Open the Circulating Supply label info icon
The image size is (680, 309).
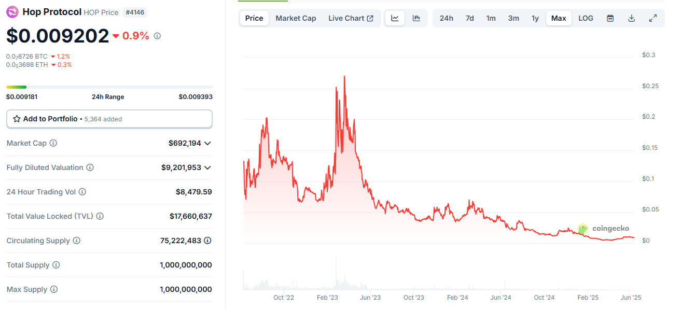(x=76, y=241)
